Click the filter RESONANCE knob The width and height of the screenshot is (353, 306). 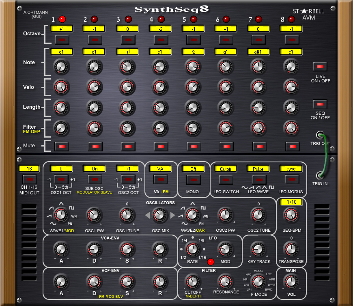tap(225, 282)
